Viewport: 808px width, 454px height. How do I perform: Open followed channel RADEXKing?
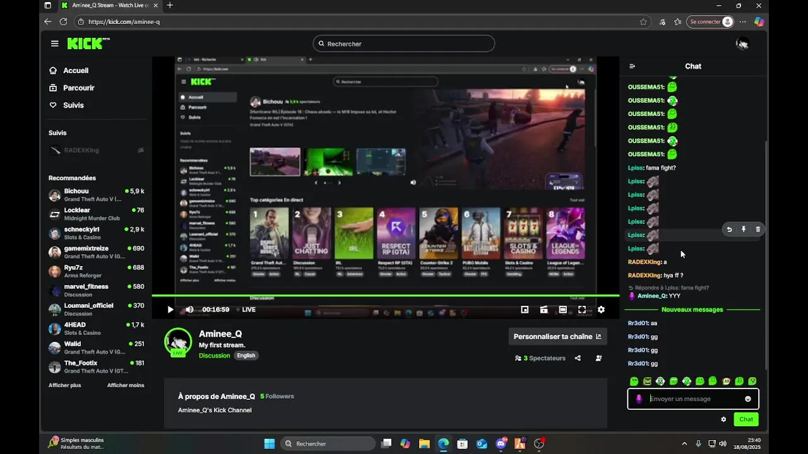[x=97, y=150]
